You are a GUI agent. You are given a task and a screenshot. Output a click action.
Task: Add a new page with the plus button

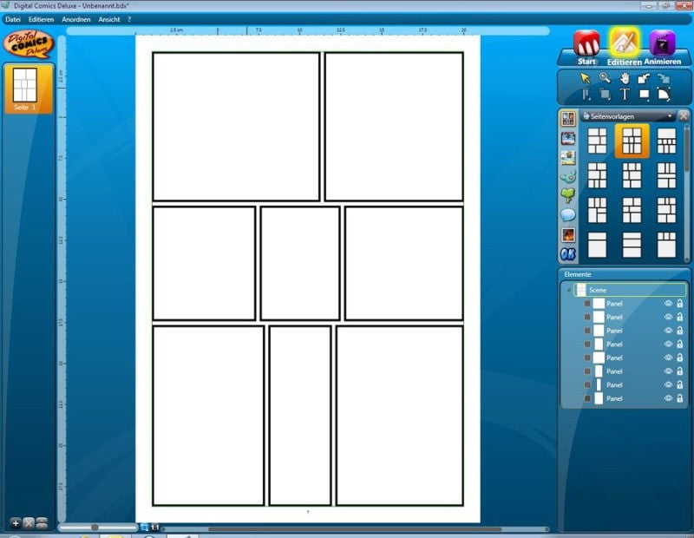tap(16, 523)
